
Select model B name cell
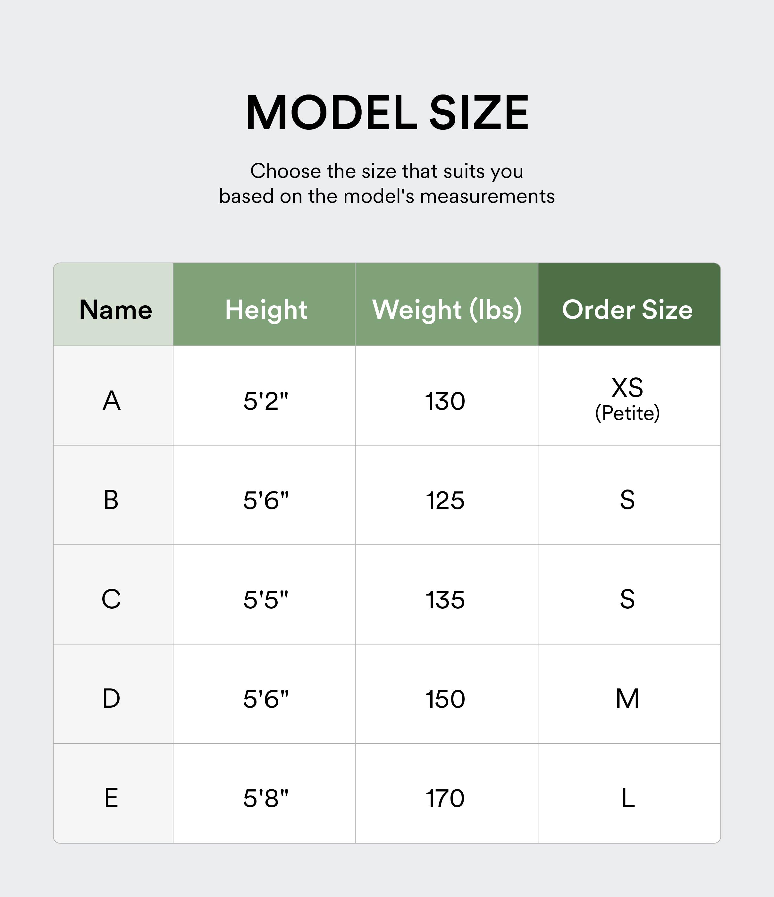coord(111,500)
